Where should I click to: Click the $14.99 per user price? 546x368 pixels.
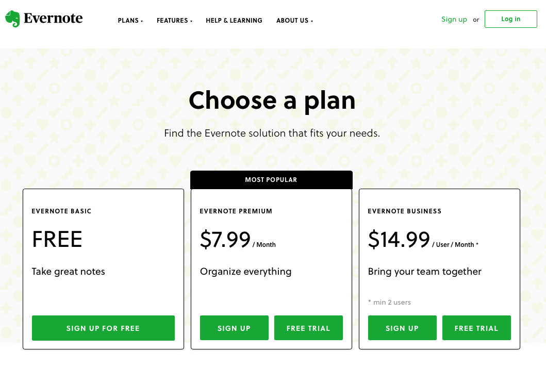pyautogui.click(x=399, y=240)
